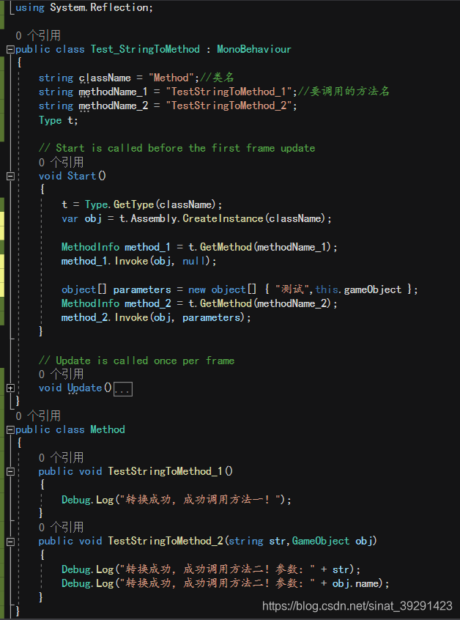Click the "Start is called before" comment
This screenshot has width=460, height=620.
pyautogui.click(x=177, y=148)
